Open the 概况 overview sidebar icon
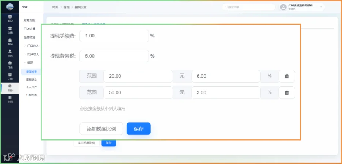Screen dimensions: 342x164 pos(10,18)
